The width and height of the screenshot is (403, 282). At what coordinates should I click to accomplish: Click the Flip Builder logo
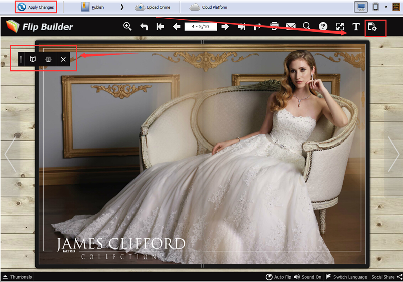pyautogui.click(x=39, y=27)
